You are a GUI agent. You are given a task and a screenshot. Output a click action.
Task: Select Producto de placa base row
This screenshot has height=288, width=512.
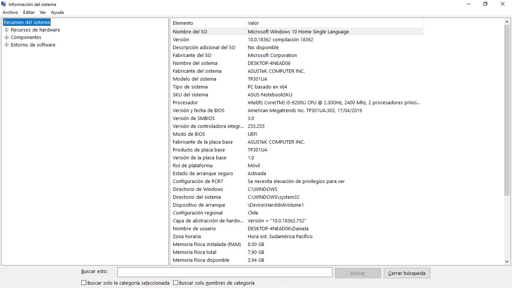coord(297,150)
